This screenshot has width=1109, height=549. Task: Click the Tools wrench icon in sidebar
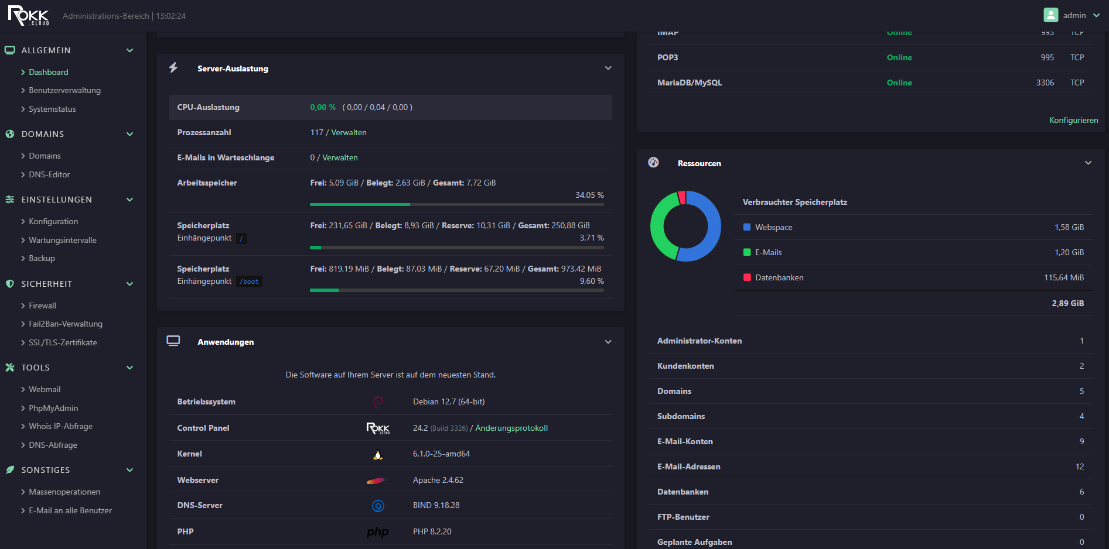tap(10, 368)
